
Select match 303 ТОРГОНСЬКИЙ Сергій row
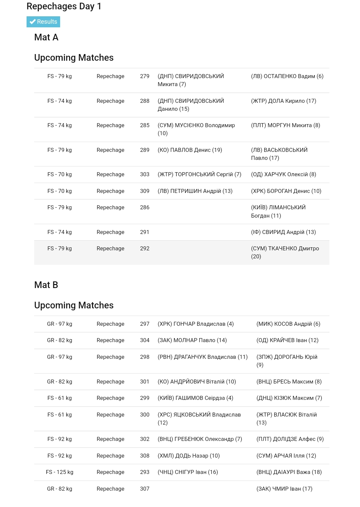pos(182,175)
